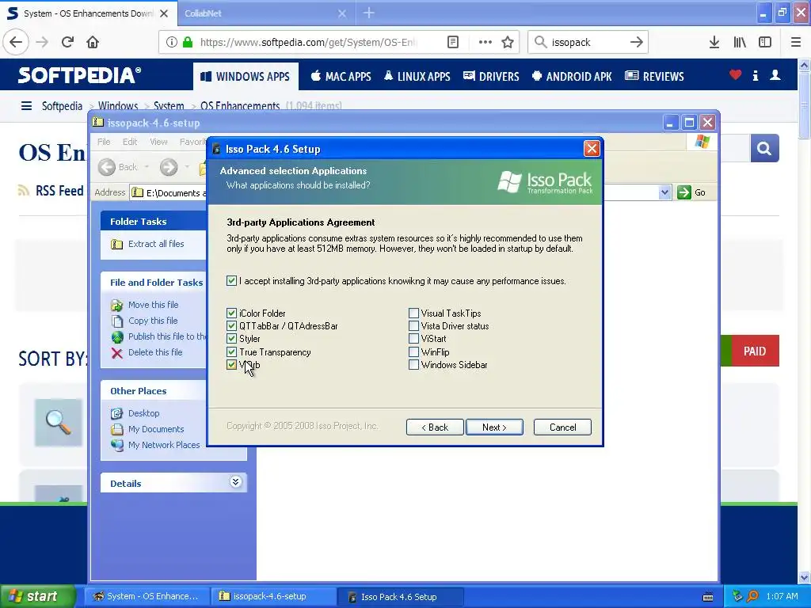
Task: Click Explorer Forward arrow button
Action: tap(169, 167)
